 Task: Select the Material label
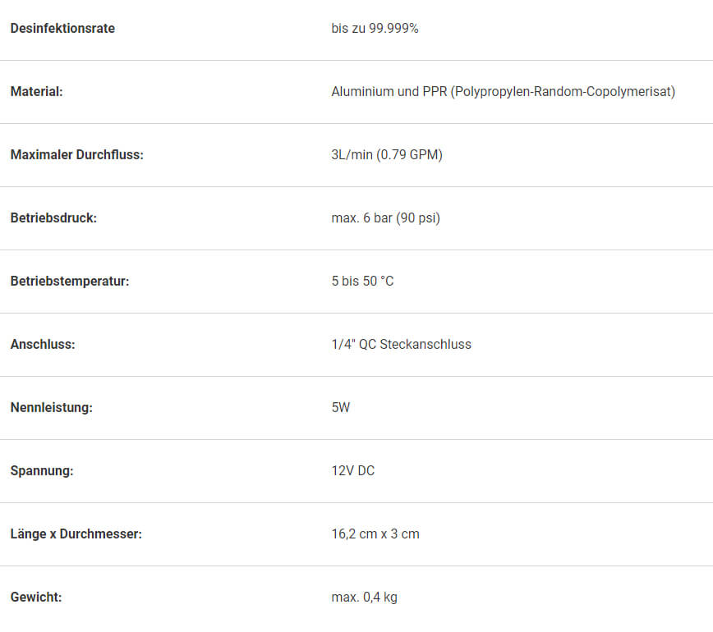(36, 91)
